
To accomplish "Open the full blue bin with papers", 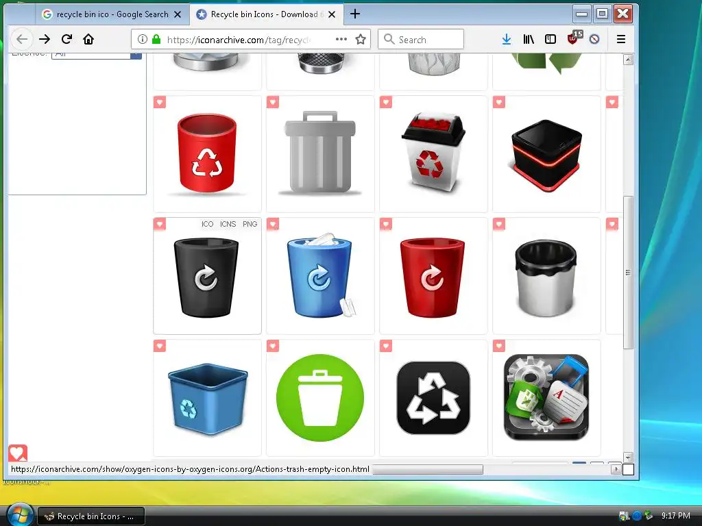I will tap(320, 275).
